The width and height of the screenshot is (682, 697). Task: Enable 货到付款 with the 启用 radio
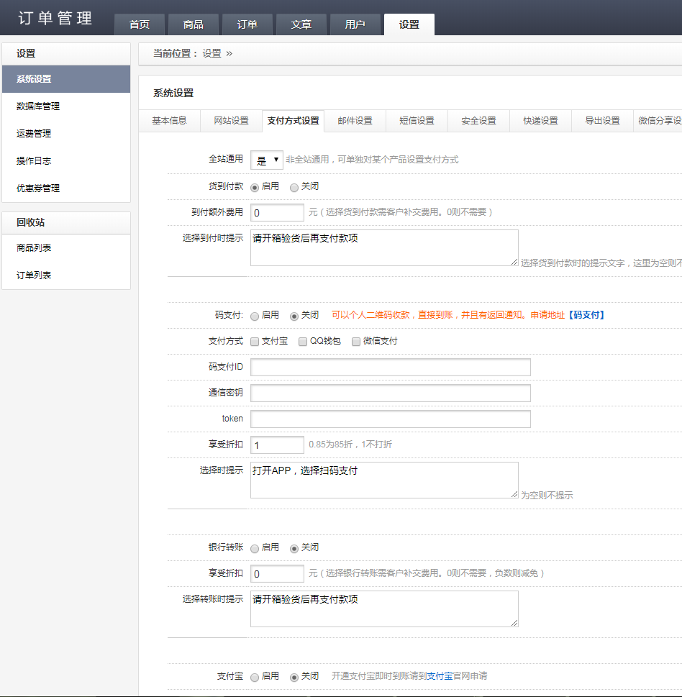pyautogui.click(x=255, y=187)
